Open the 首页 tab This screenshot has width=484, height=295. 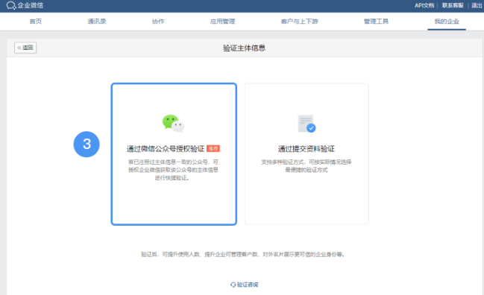[x=36, y=22]
